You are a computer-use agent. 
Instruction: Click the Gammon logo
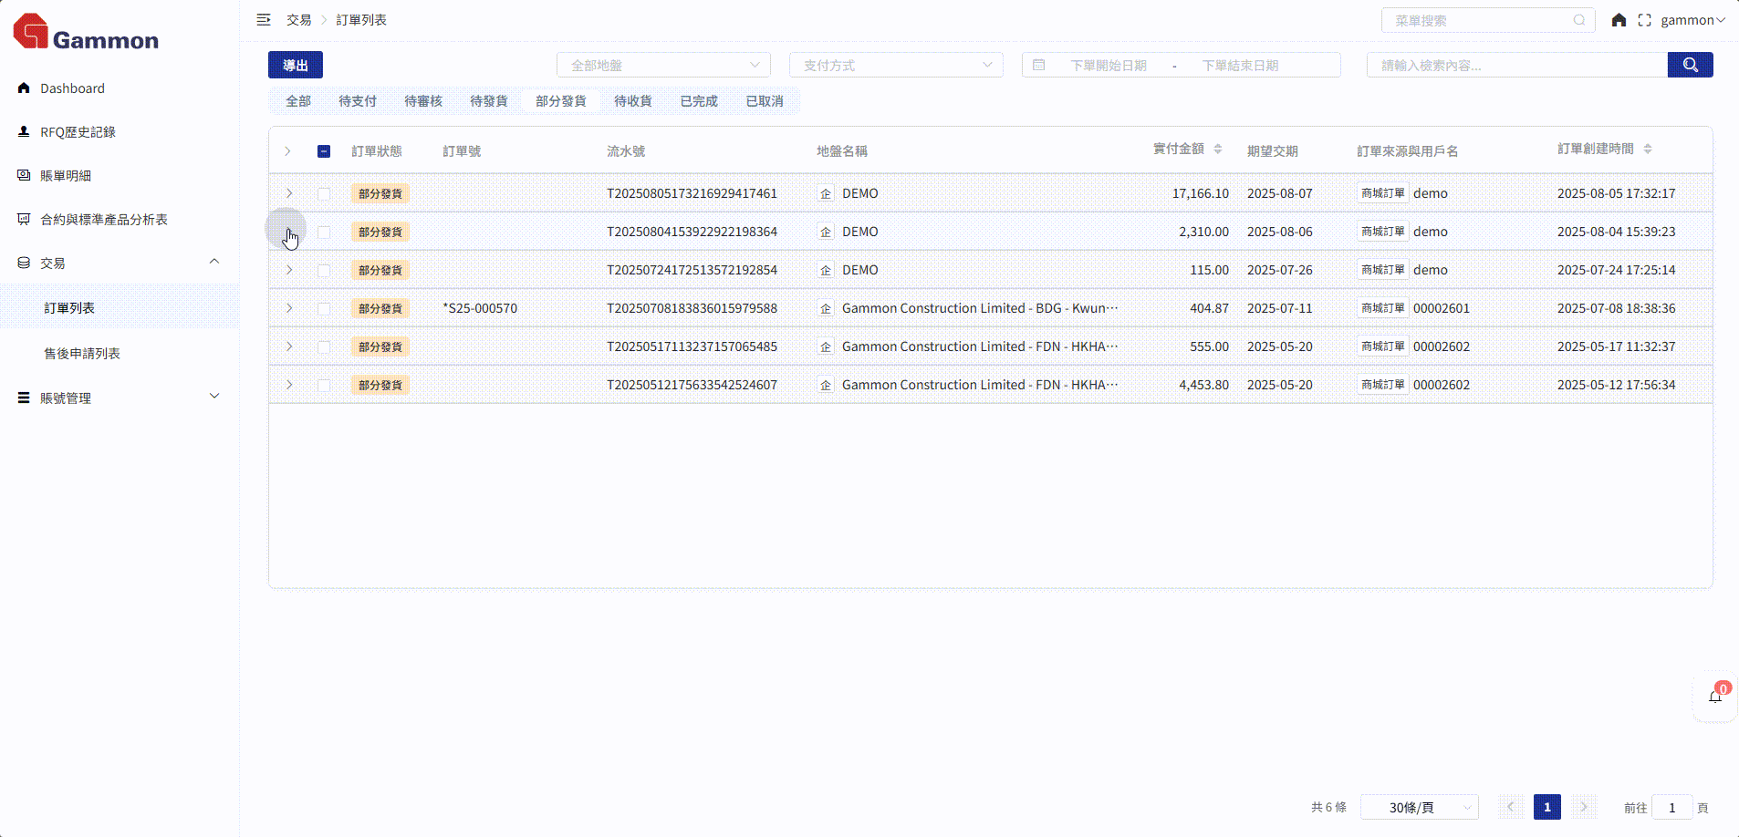[86, 33]
